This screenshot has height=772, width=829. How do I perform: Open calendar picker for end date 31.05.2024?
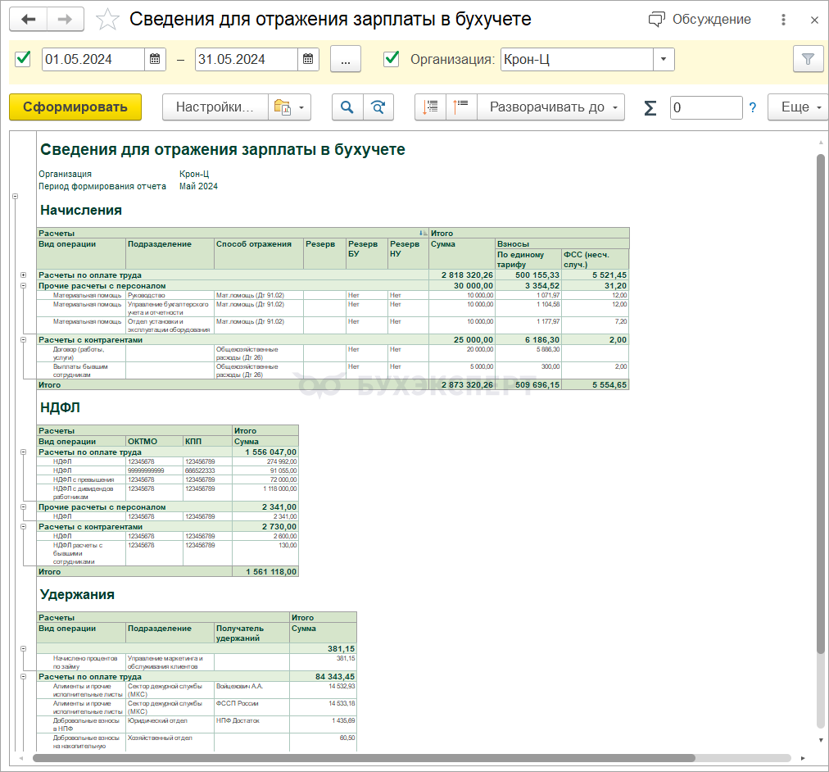click(x=308, y=59)
